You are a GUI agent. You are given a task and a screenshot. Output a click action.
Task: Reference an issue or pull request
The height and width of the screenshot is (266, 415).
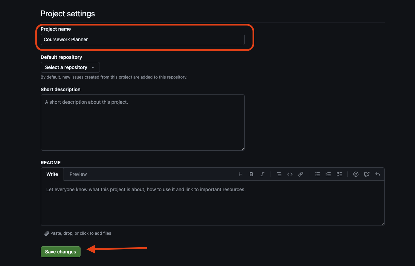(367, 174)
